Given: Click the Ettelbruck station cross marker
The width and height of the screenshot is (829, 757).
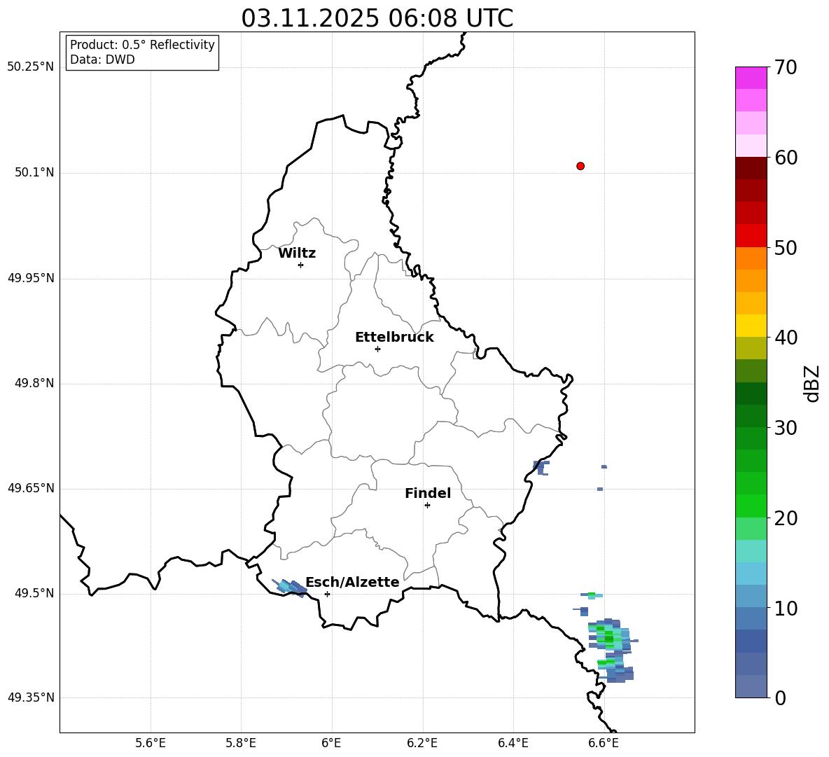Looking at the screenshot, I should [x=377, y=349].
